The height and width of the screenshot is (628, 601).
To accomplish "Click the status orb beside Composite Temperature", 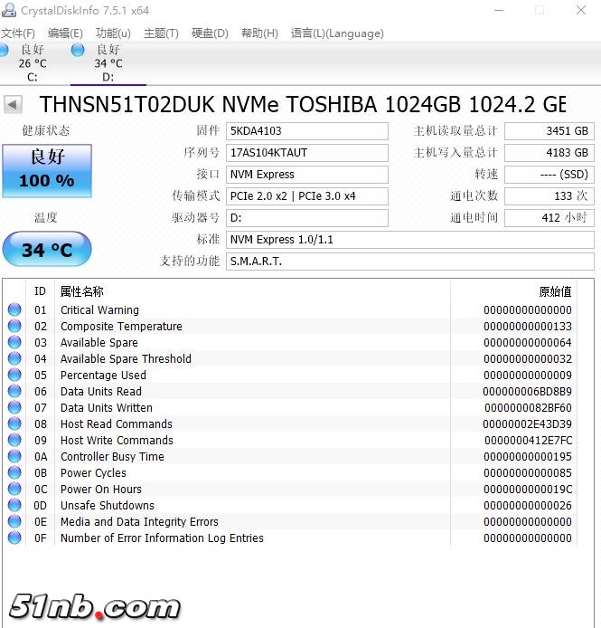I will pos(14,327).
